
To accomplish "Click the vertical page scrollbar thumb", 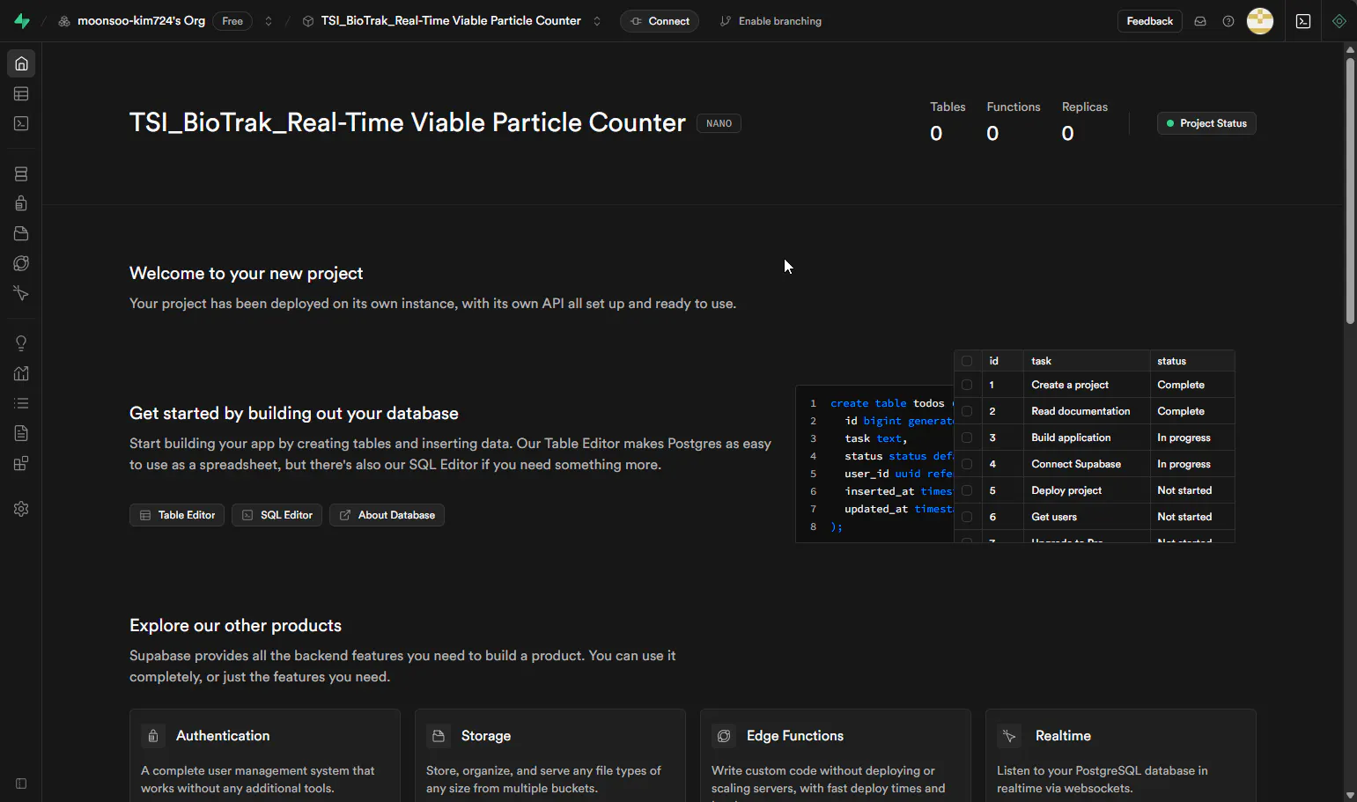I will [x=1350, y=190].
